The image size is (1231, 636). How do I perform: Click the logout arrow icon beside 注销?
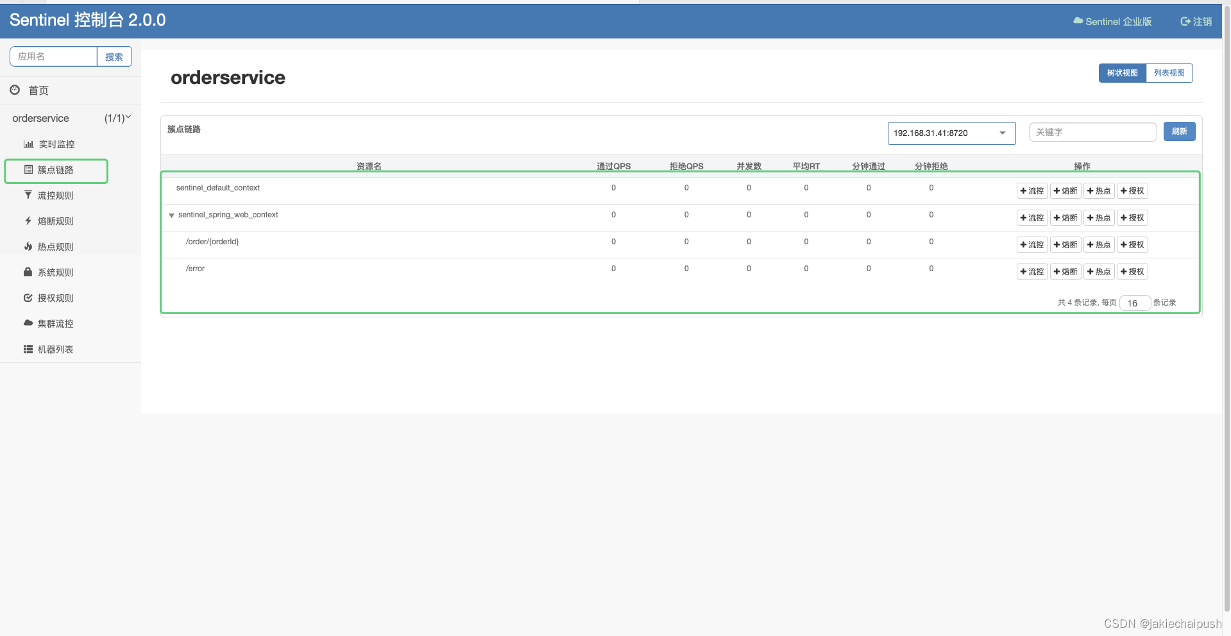(1185, 21)
